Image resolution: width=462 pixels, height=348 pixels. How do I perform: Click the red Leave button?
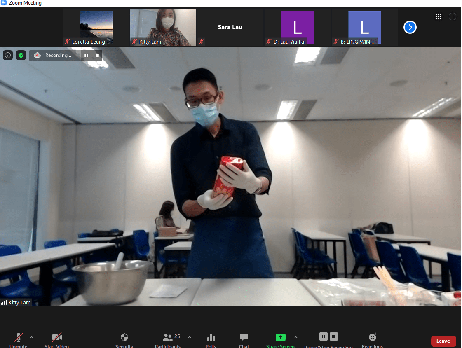(443, 341)
